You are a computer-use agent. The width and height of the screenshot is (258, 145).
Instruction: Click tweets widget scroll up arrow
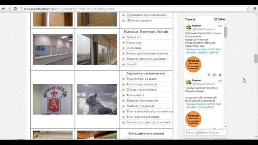click(225, 25)
